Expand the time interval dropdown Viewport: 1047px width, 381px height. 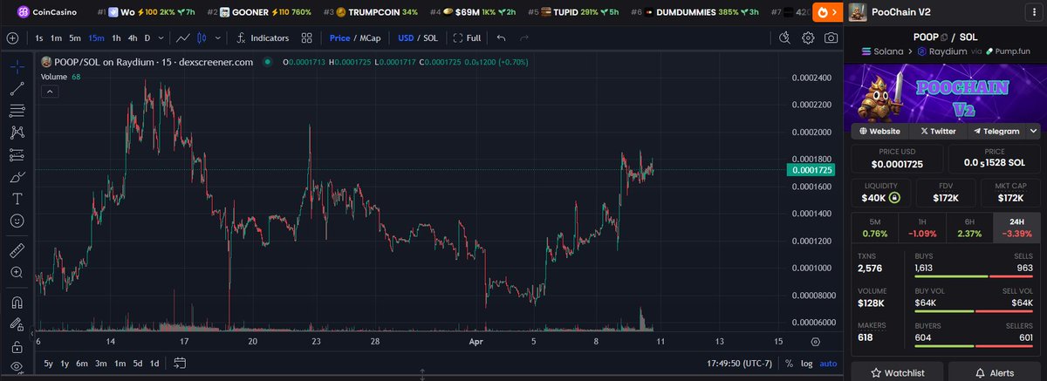tap(161, 38)
